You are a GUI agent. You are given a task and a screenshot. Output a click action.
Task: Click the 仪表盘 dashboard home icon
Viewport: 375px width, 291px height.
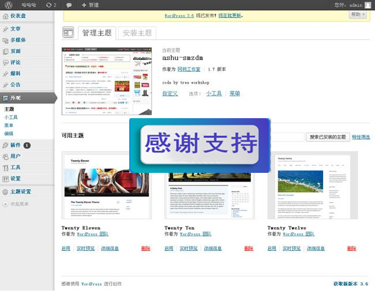[5, 16]
